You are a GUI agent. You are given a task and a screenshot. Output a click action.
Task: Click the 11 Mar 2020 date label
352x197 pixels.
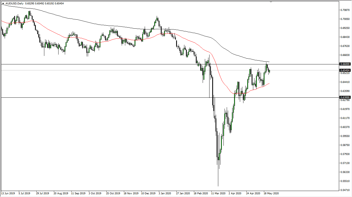point(219,193)
